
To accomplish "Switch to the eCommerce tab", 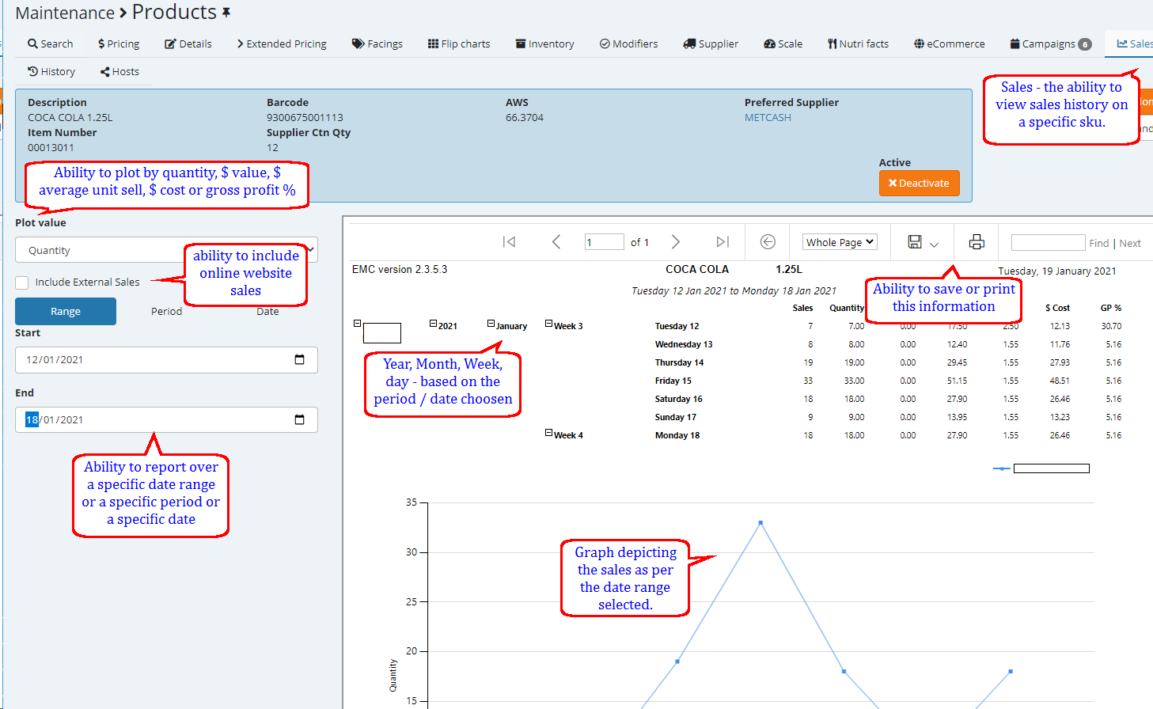I will (x=950, y=44).
